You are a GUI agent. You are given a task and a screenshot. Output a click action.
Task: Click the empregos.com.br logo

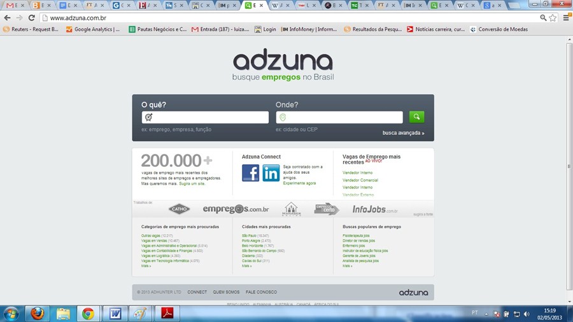(x=236, y=209)
